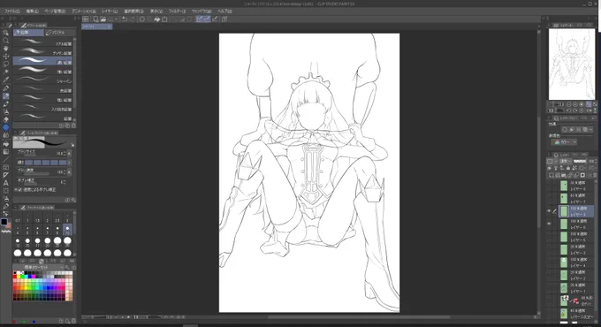Click the navigator preview thumbnail
Screen dimensions: 601x327
(572, 65)
